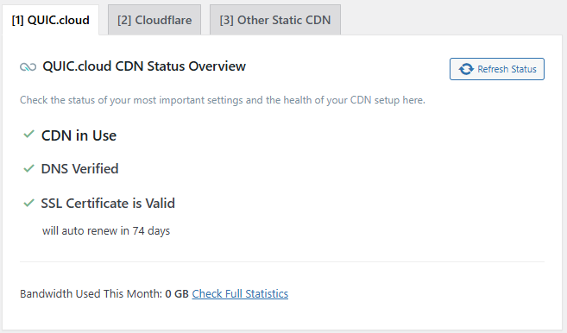The image size is (567, 333).
Task: Click empty space right of Other Static CDN tab
Action: click(452, 20)
